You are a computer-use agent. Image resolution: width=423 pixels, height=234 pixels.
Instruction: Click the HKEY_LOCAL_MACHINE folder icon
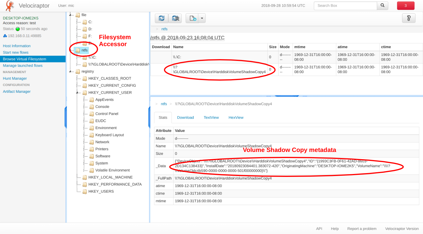point(85,177)
